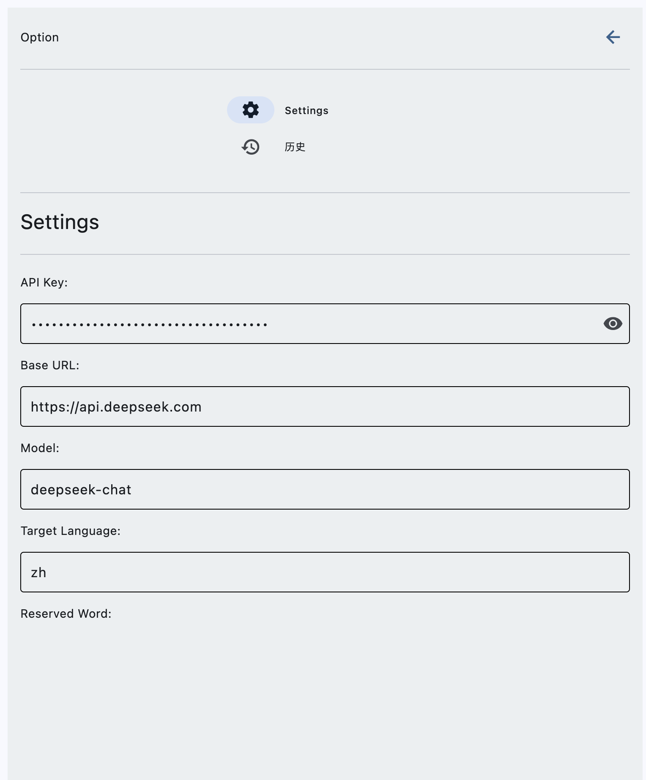Screen dimensions: 646x780
Task: Click the "Option" header title
Action: (x=40, y=38)
